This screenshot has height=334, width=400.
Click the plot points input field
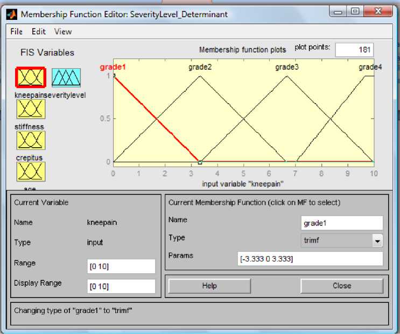pos(354,50)
